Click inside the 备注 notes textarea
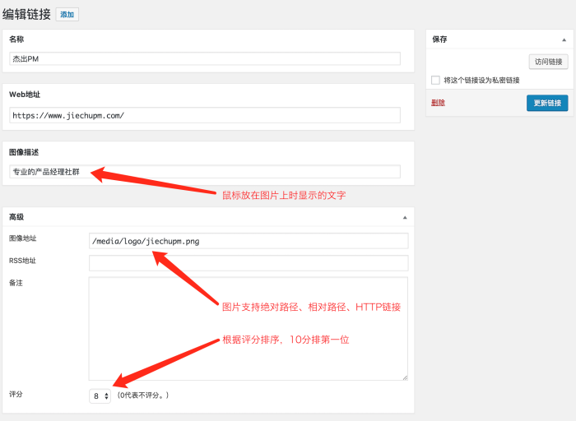Viewport: 576px width, 421px height. (x=249, y=329)
